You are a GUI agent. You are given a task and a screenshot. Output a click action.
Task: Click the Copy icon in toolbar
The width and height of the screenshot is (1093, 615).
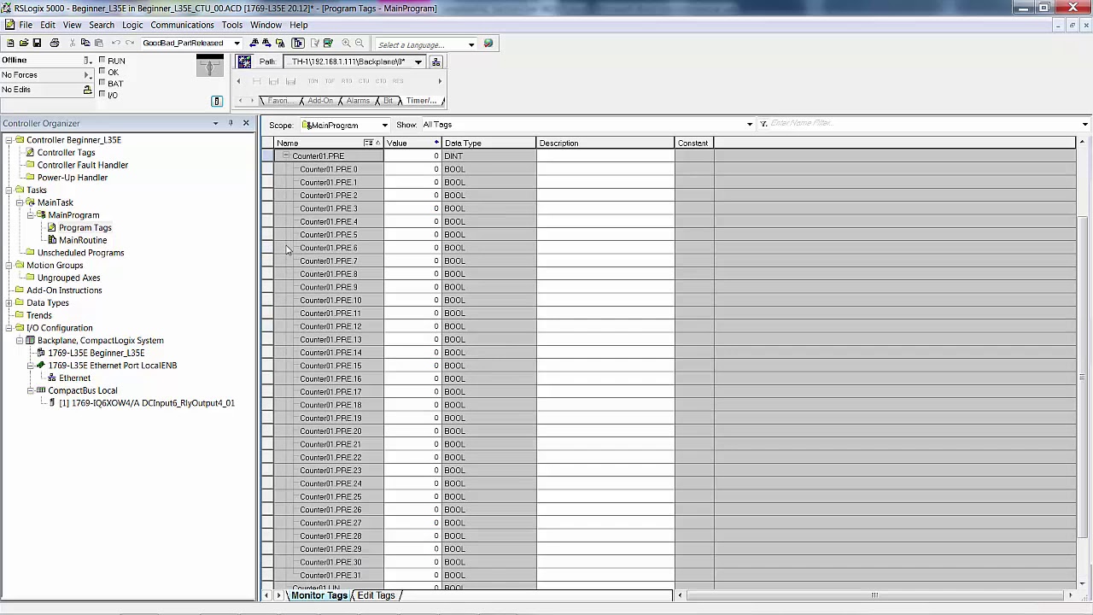(85, 44)
